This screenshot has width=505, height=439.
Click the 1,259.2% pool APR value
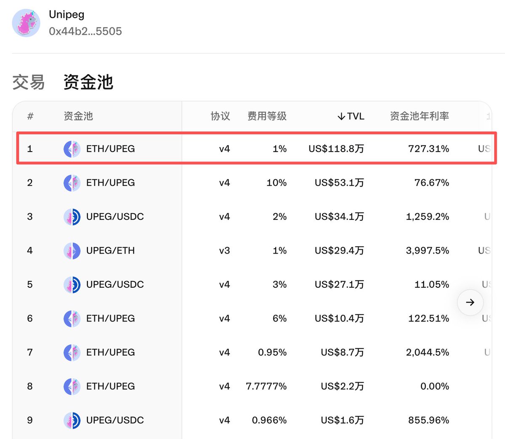coord(428,217)
